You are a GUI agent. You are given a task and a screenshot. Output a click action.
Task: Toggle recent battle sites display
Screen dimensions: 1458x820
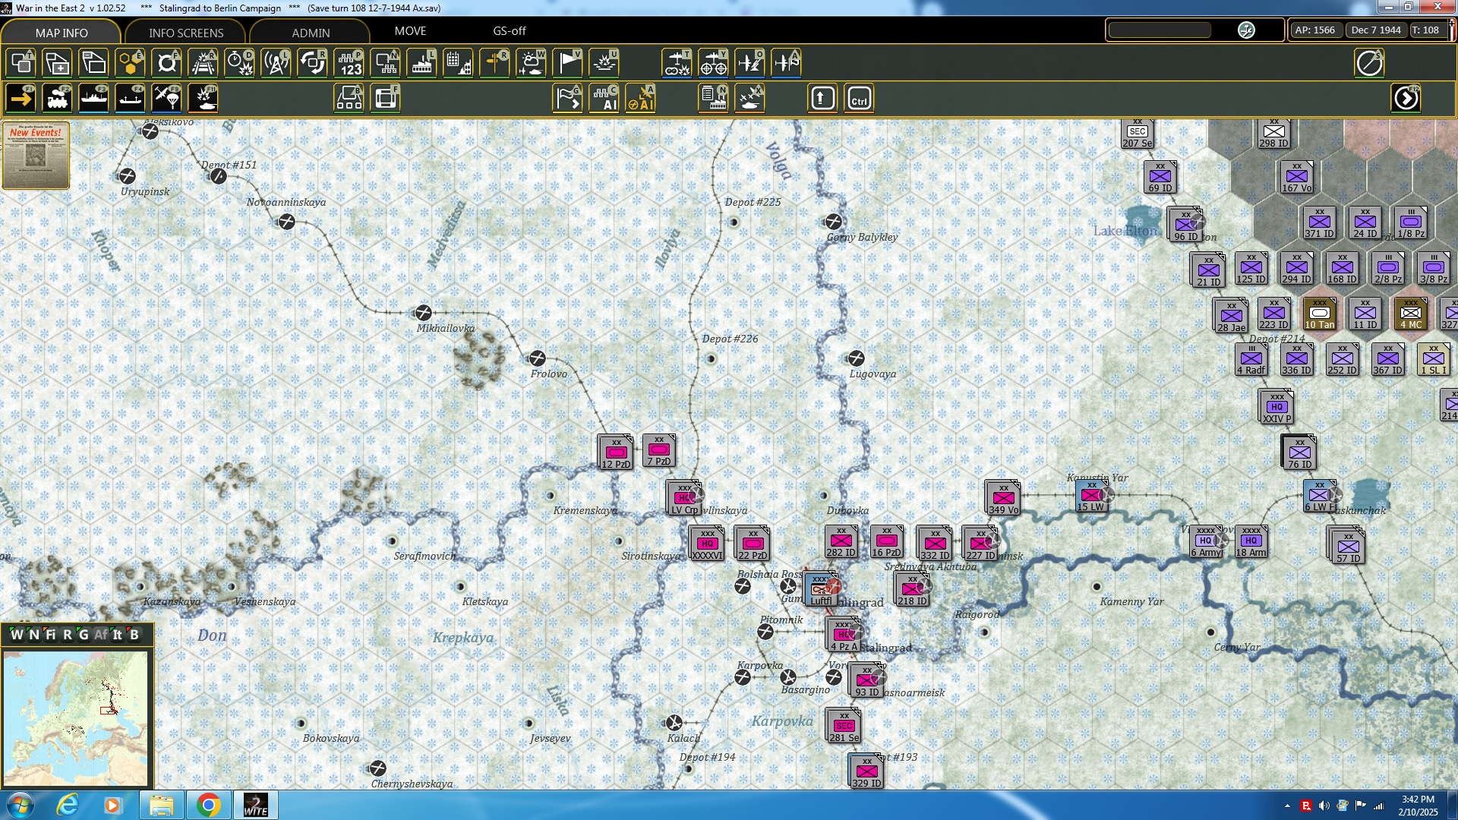click(x=604, y=63)
